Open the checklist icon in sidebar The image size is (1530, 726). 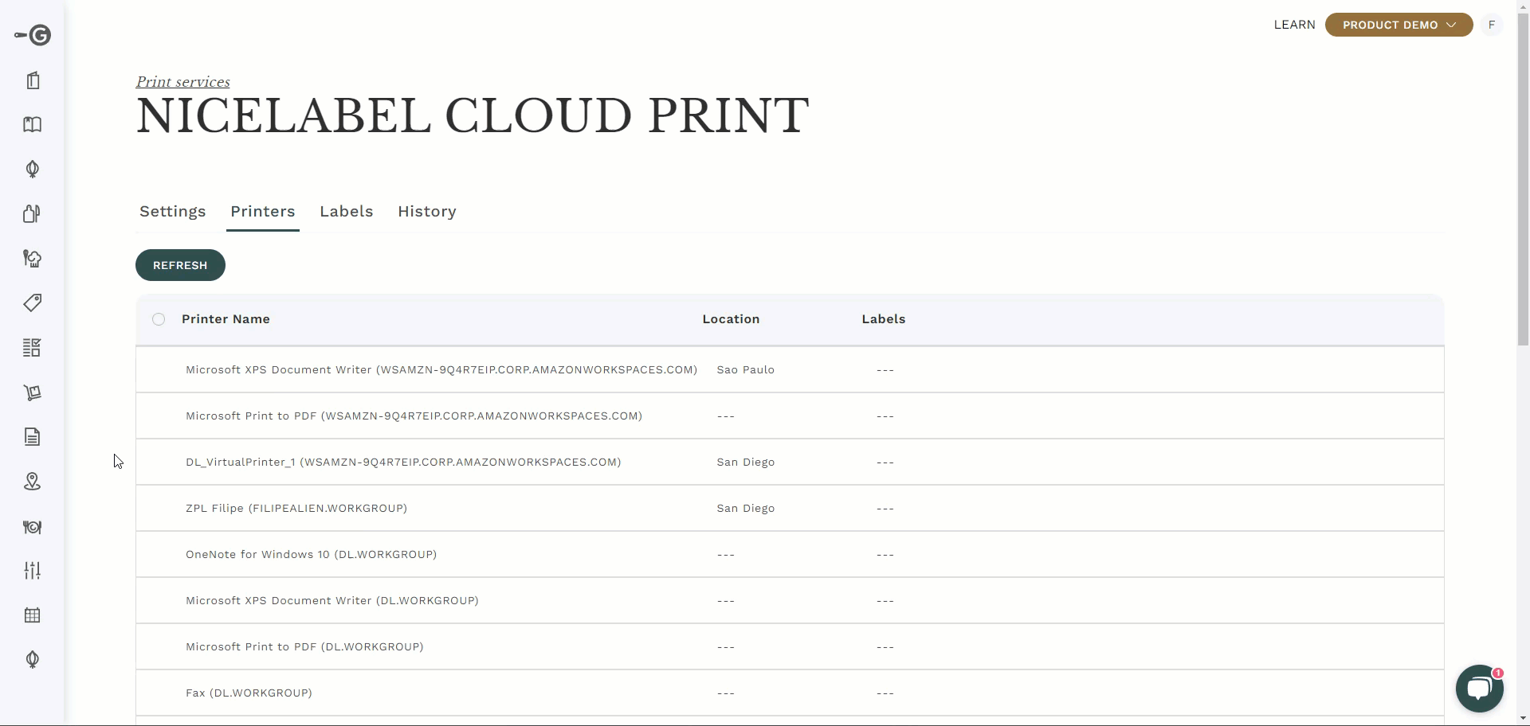(33, 347)
